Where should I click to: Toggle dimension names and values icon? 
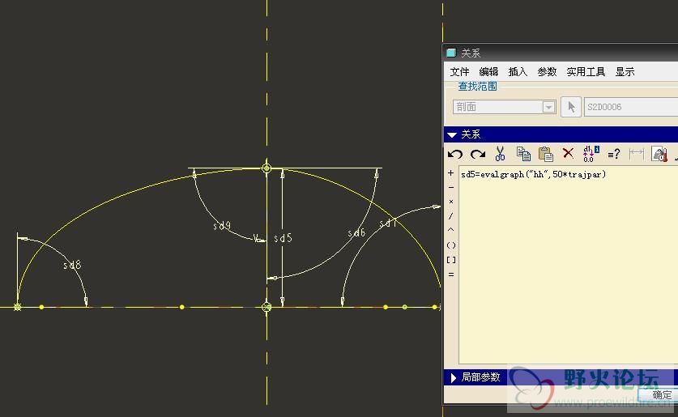pyautogui.click(x=591, y=153)
